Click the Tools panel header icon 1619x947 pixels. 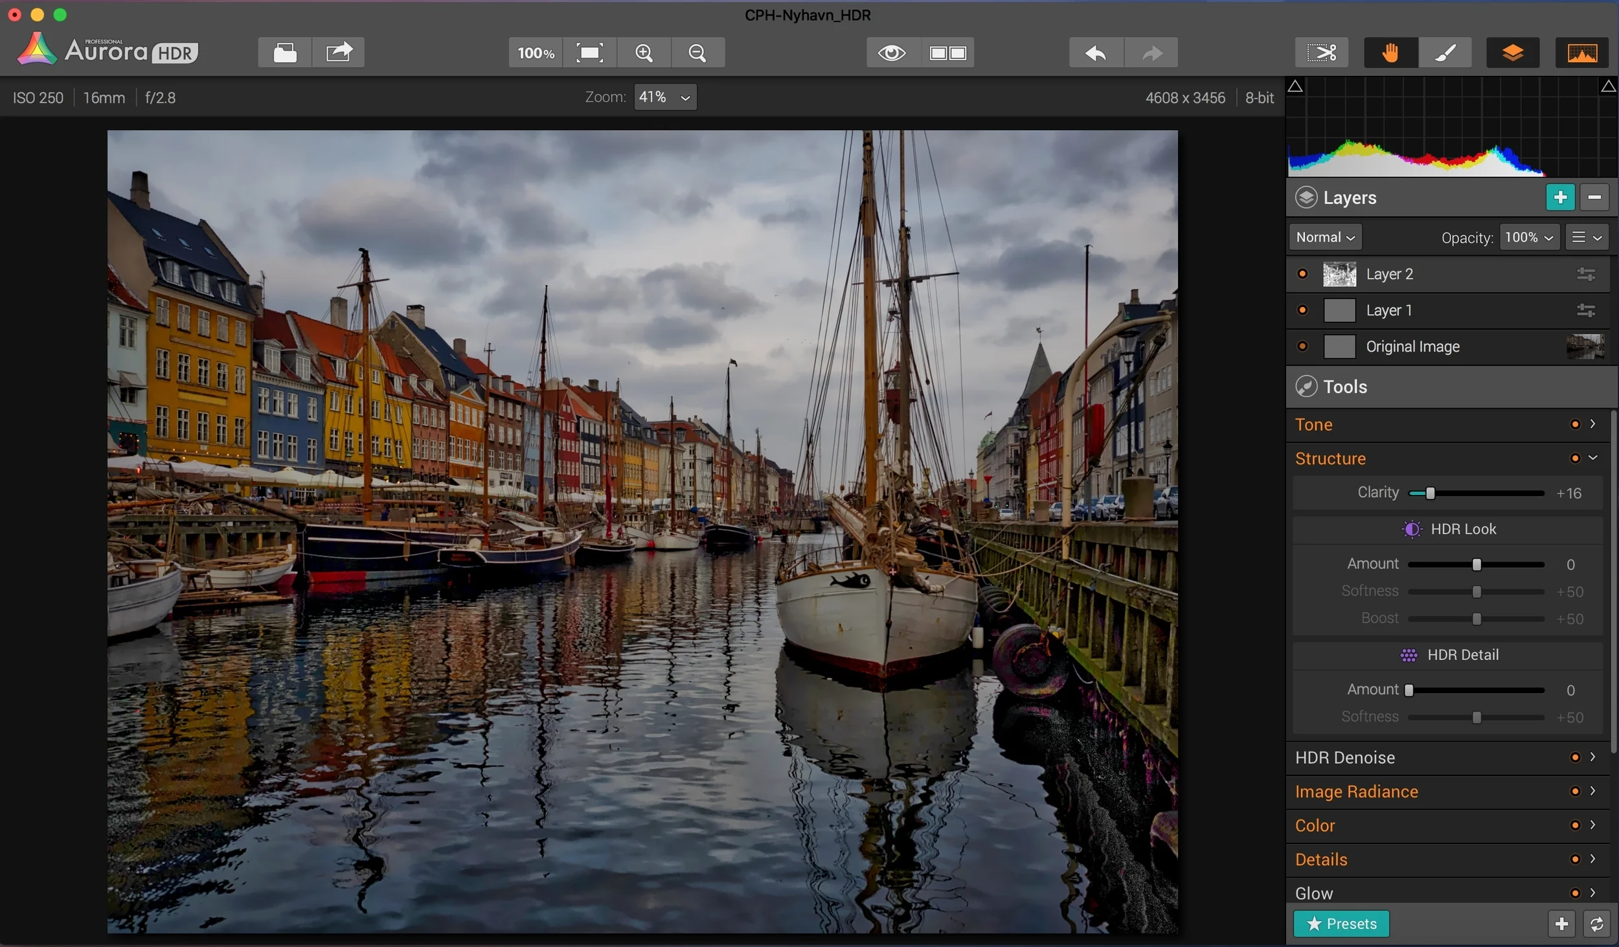[x=1306, y=387]
